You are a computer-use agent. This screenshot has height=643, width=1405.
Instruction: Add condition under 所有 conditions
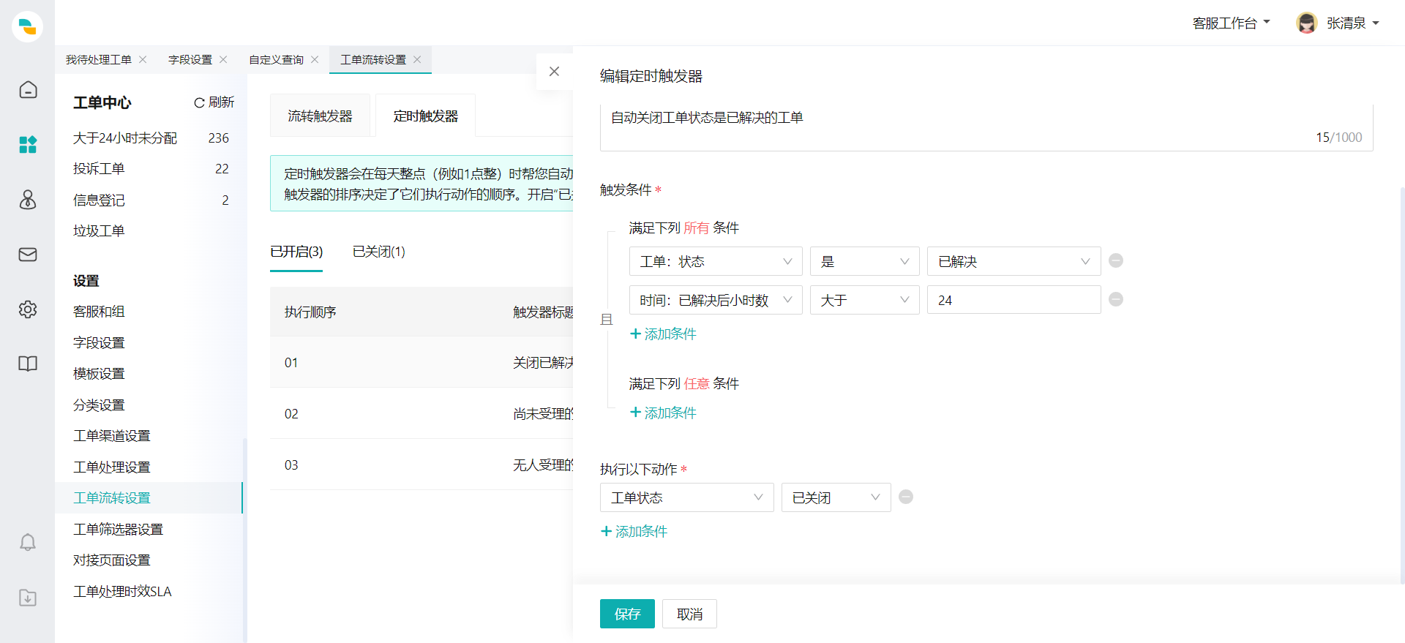tap(663, 334)
